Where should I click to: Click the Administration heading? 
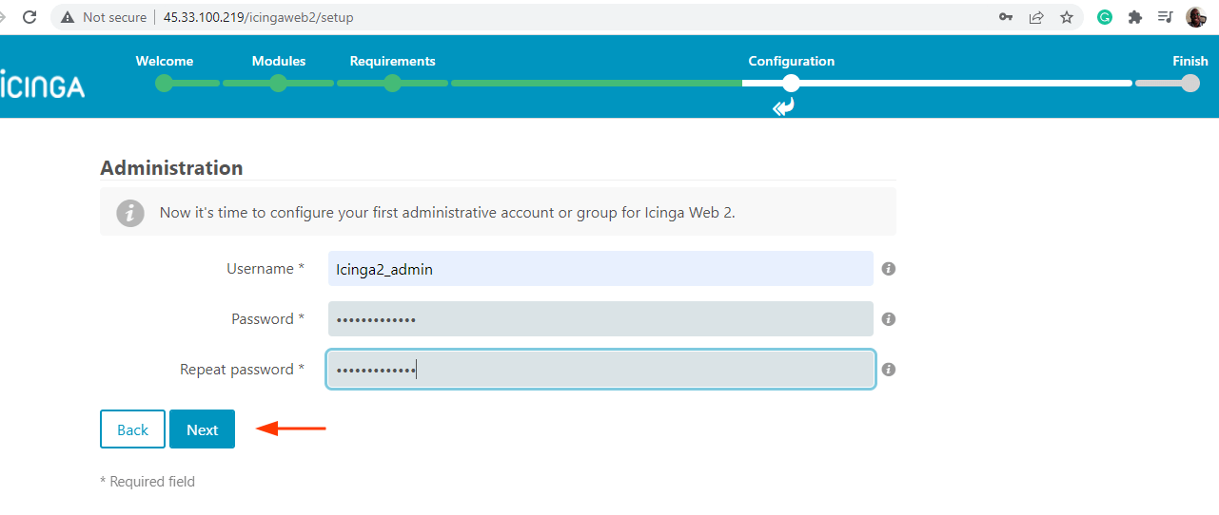[x=171, y=168]
